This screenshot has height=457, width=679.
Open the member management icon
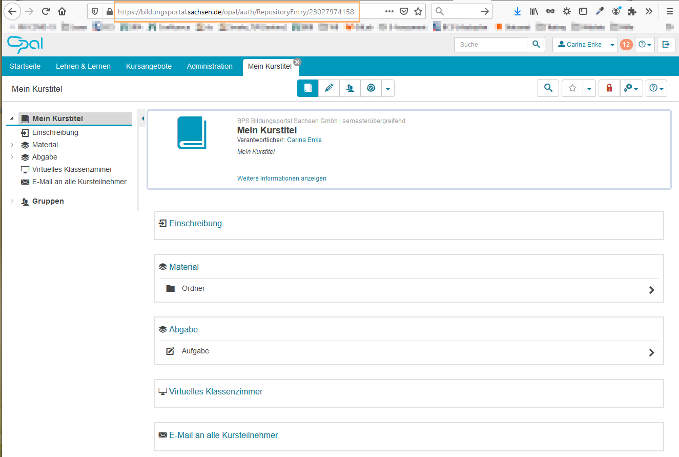tap(350, 88)
